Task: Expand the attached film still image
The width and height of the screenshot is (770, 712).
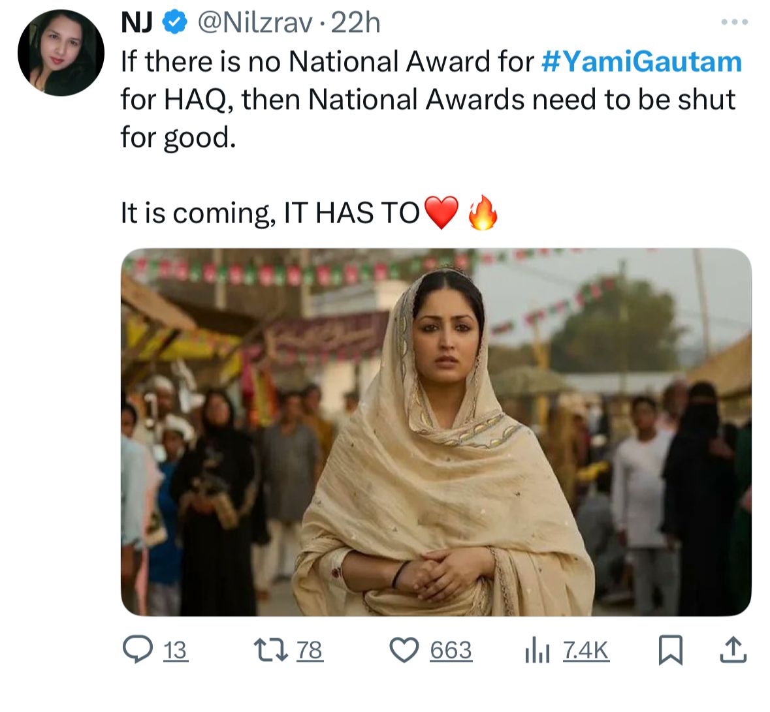Action: pos(436,431)
